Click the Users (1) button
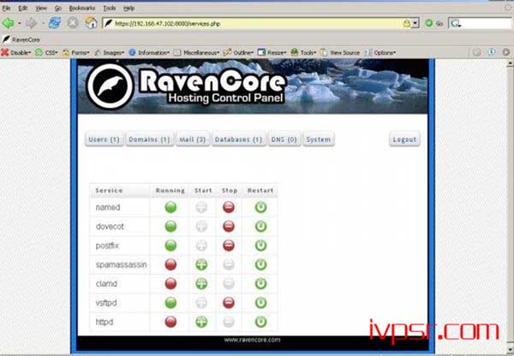Image resolution: width=514 pixels, height=356 pixels. point(105,139)
